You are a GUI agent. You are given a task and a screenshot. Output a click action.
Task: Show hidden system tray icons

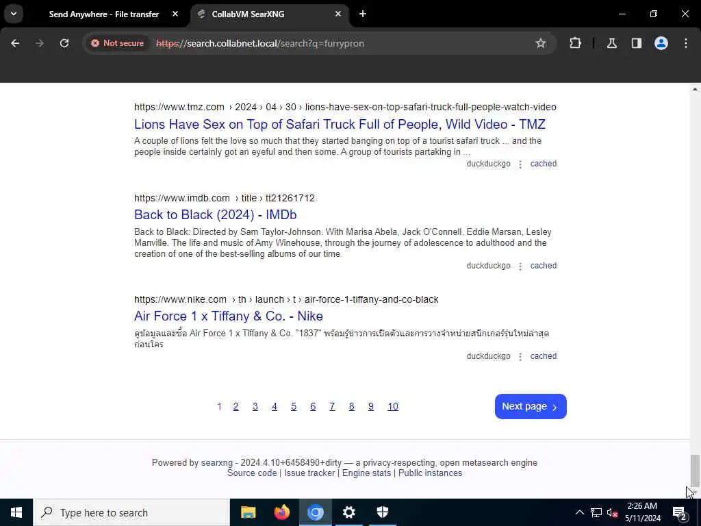(x=579, y=512)
